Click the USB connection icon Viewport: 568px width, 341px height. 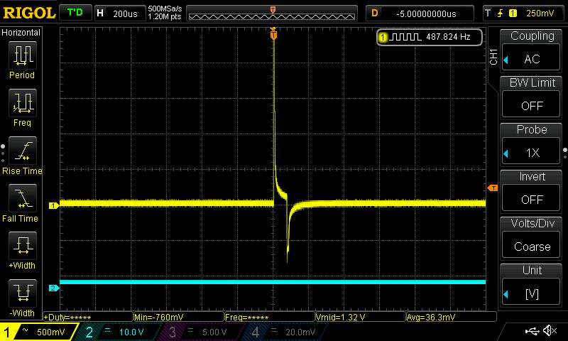coord(532,330)
